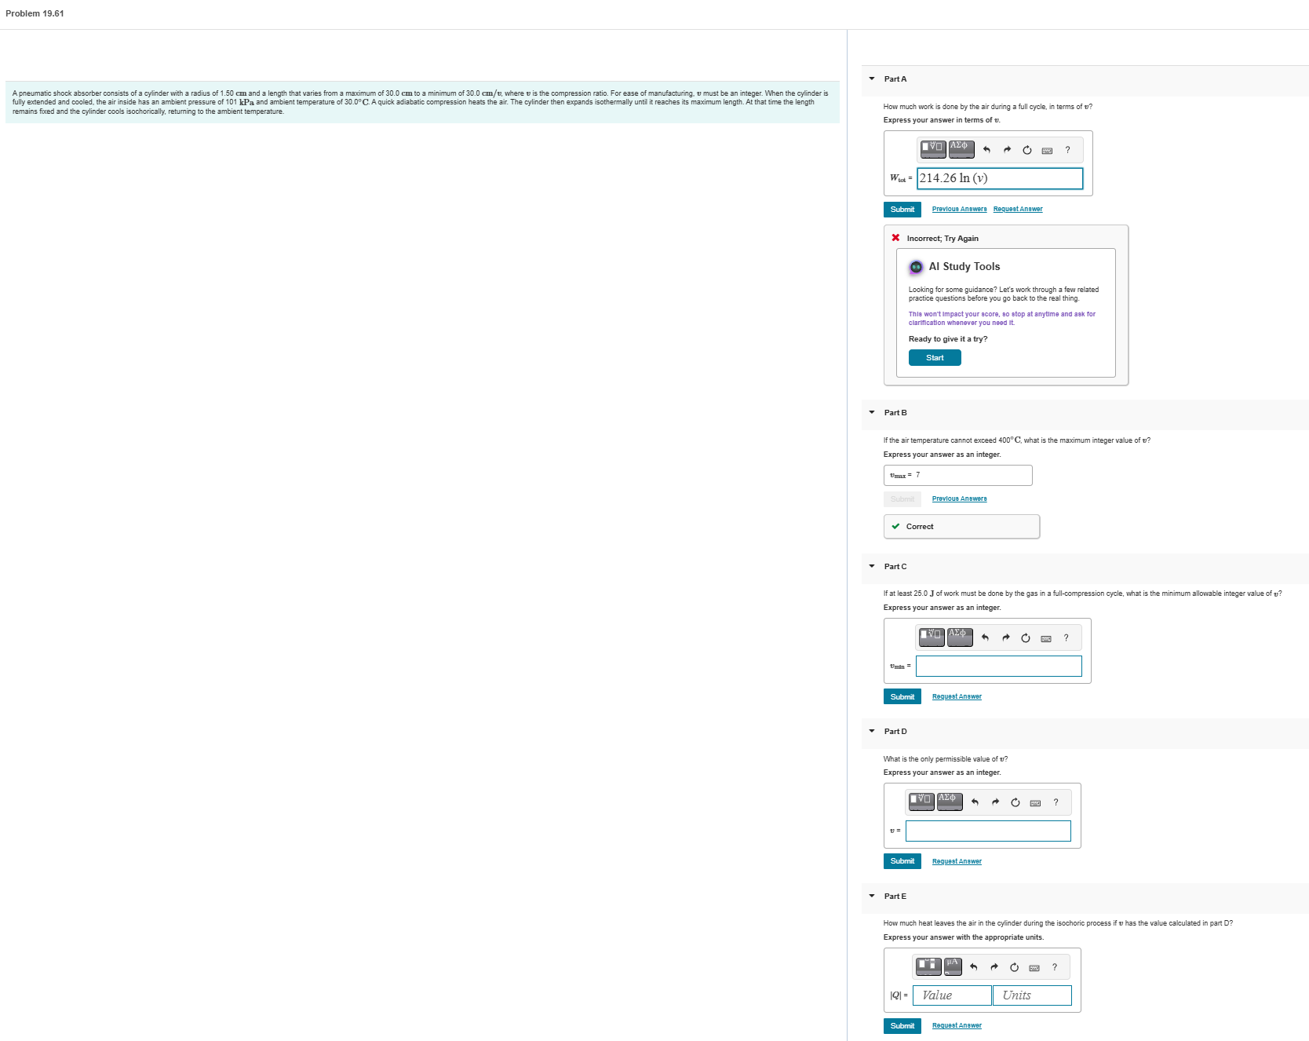Open the templates palette in Part E
Image resolution: width=1309 pixels, height=1041 pixels.
(x=928, y=966)
